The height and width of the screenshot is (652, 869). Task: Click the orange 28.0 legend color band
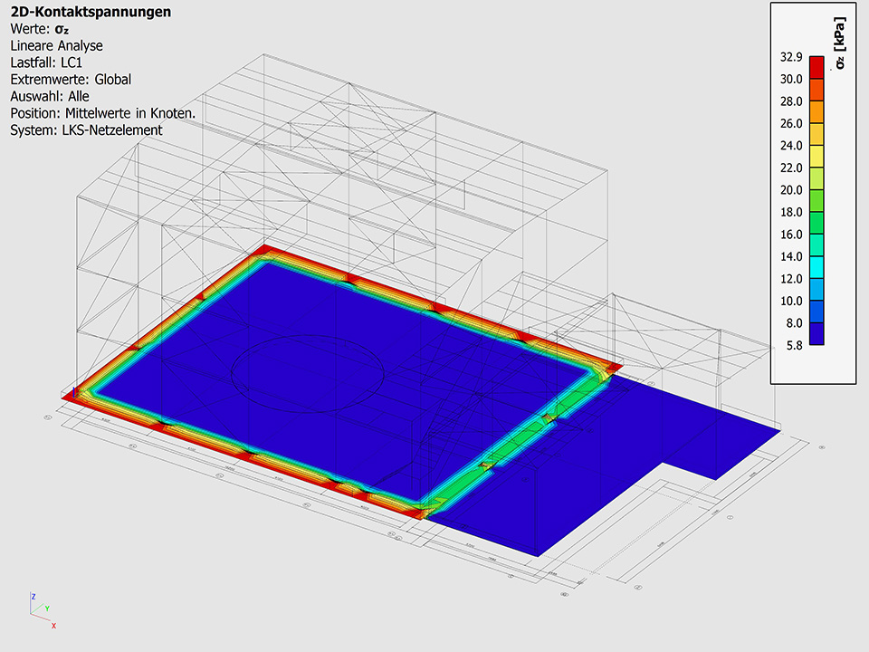pyautogui.click(x=816, y=111)
